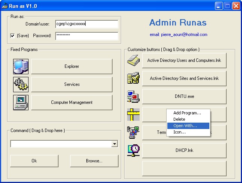The height and width of the screenshot is (183, 242).
Task: Click the Explorer computer icon
Action: pyautogui.click(x=21, y=66)
